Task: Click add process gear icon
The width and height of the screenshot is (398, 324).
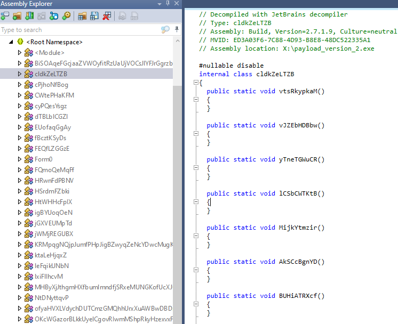Action: [66, 16]
